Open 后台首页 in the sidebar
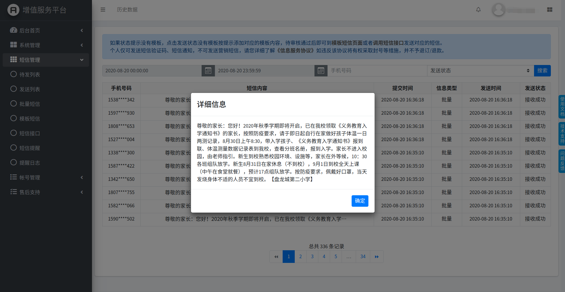The width and height of the screenshot is (565, 292). click(46, 31)
